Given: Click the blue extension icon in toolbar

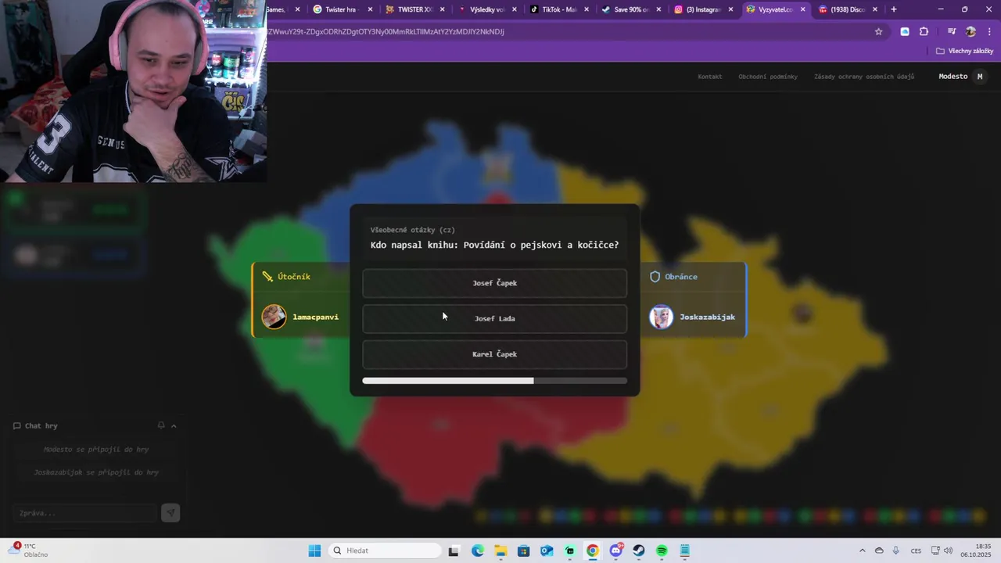Looking at the screenshot, I should (x=905, y=32).
